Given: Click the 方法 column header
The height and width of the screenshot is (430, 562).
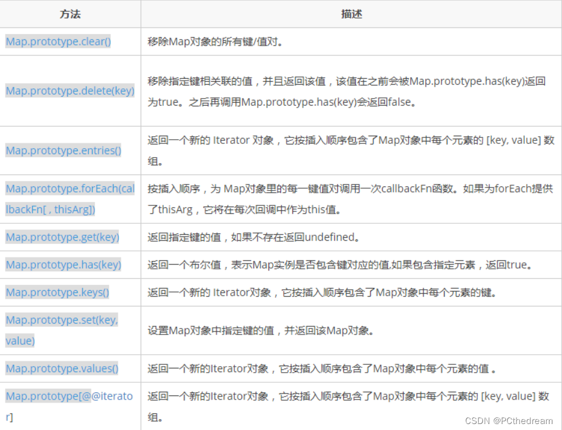Looking at the screenshot, I should click(71, 14).
